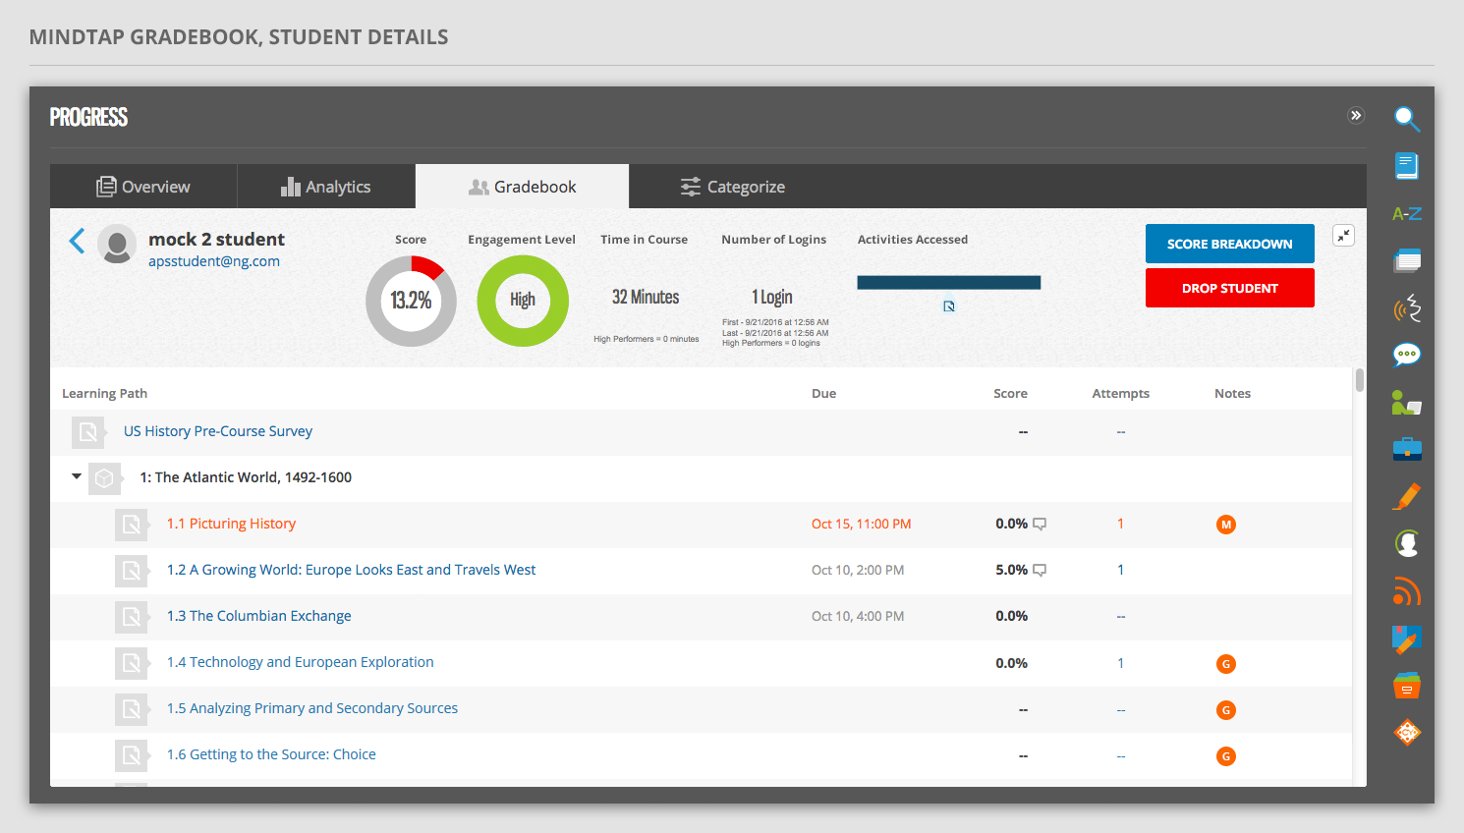The image size is (1464, 833).
Task: Click the text-to-speech ear icon
Action: point(1406,307)
